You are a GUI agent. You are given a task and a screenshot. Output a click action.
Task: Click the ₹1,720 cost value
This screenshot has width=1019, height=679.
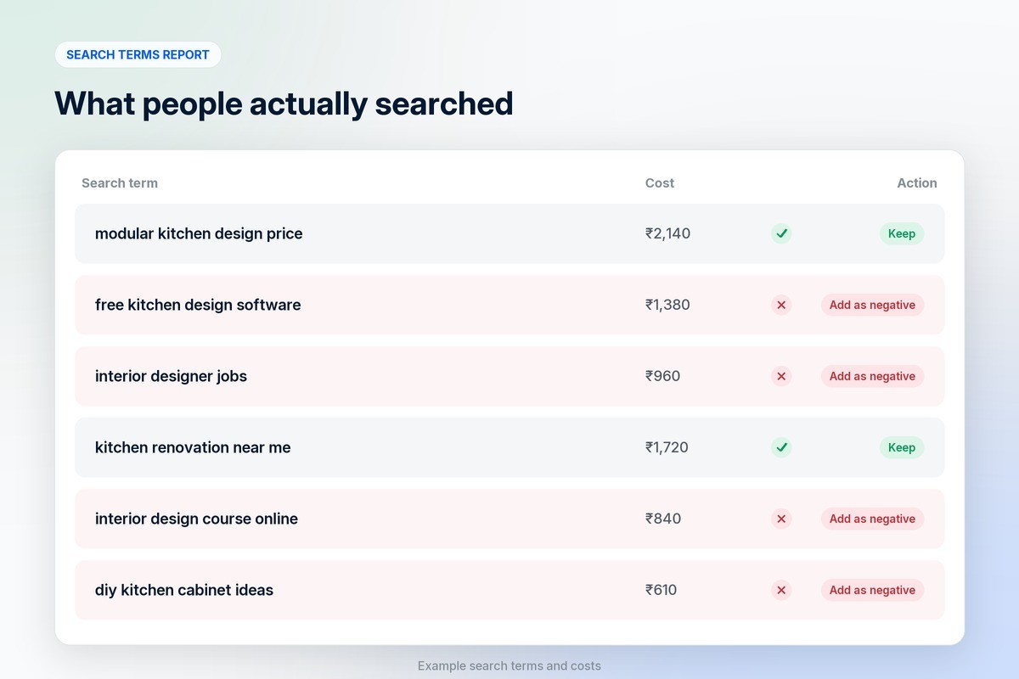coord(667,447)
